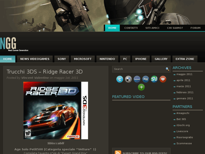Visit partner iGiochi.org

tap(183, 125)
